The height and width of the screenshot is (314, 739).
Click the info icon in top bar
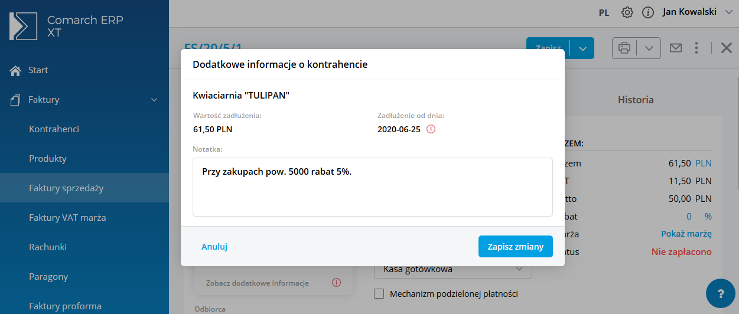[648, 12]
